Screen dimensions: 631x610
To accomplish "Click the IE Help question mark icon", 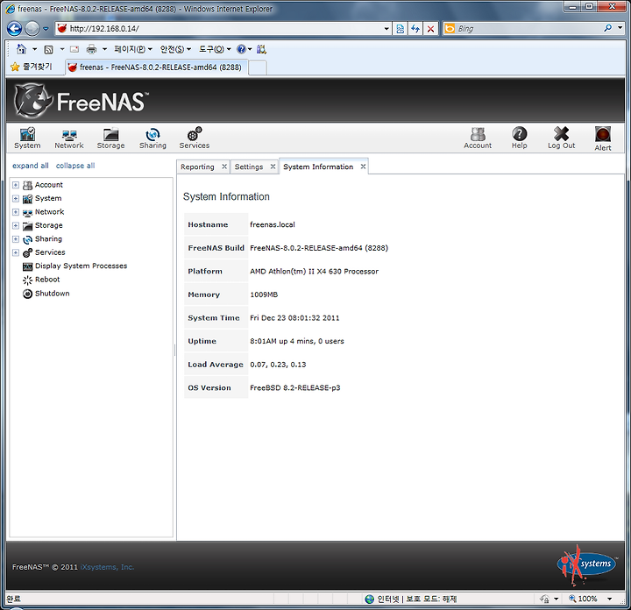I will point(242,49).
